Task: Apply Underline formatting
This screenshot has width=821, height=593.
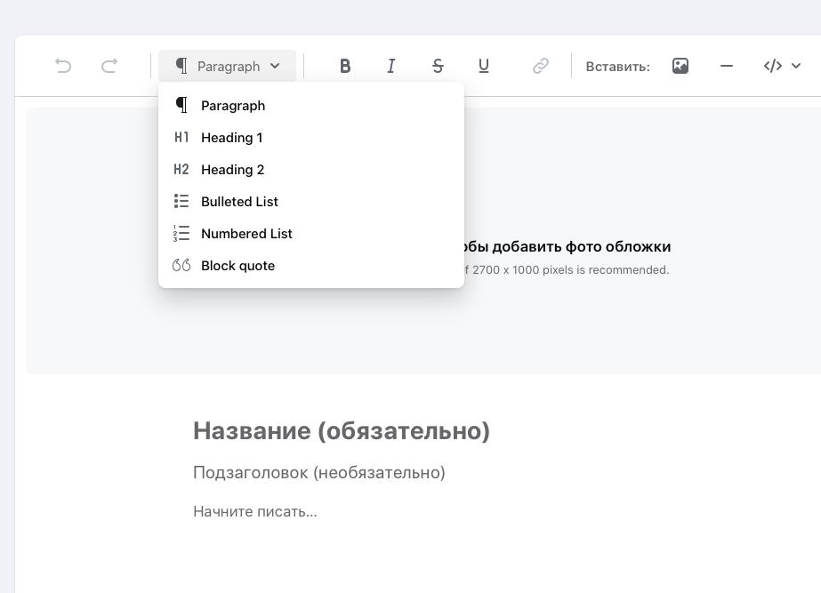Action: [x=484, y=66]
